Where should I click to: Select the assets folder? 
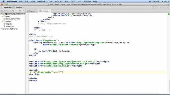pos(8,16)
